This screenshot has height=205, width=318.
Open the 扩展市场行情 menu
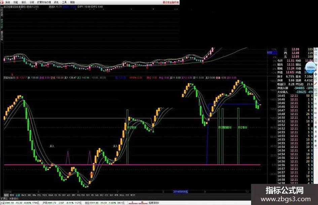(44, 2)
